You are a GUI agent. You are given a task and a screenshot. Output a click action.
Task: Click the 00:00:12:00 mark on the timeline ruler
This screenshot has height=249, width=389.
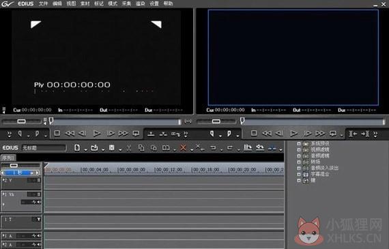169,170
